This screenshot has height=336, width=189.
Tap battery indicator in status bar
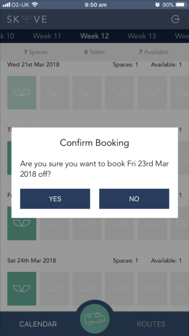pyautogui.click(x=181, y=4)
